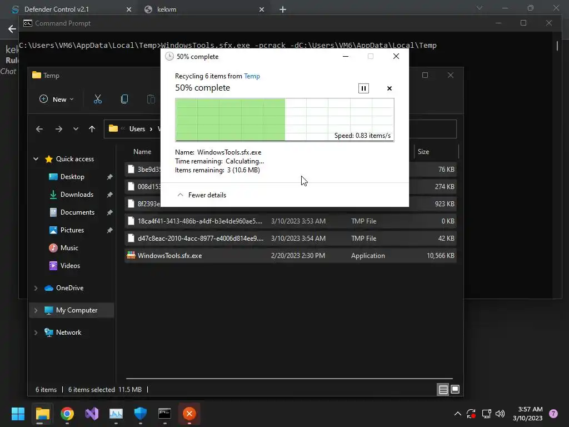Go forward in File Explorer
Screen dimensions: 569x427
(58, 129)
